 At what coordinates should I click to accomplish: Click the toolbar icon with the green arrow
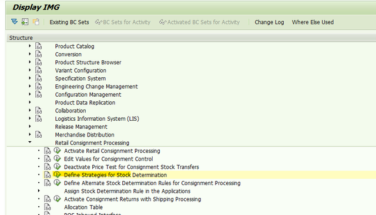click(25, 22)
